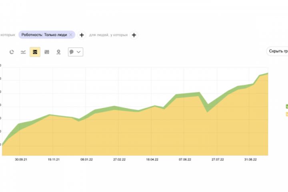Click the 30.09.21 date label

[x=21, y=159]
